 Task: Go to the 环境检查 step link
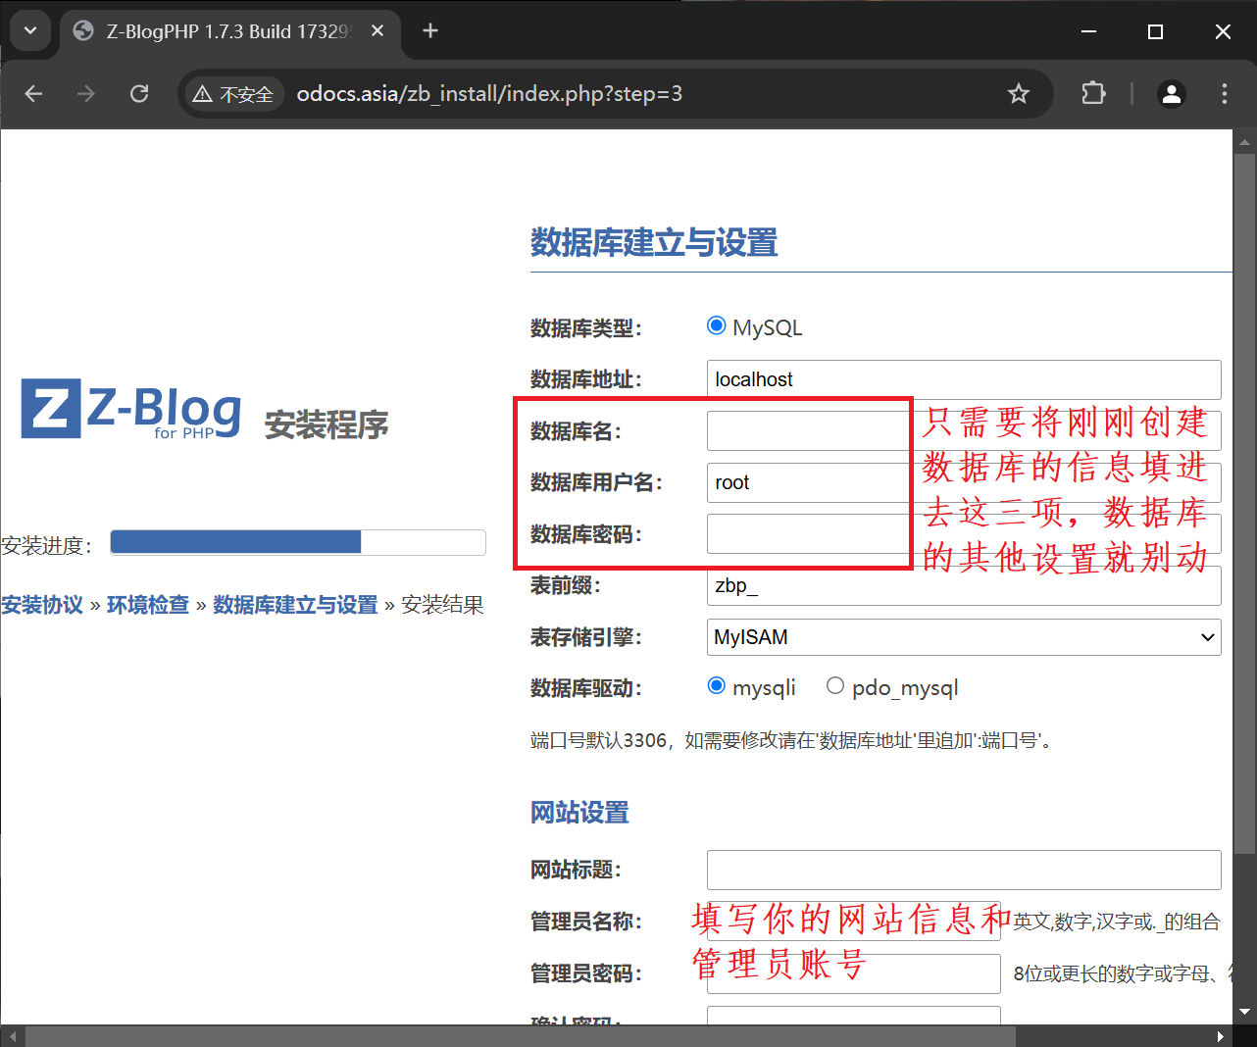tap(147, 605)
